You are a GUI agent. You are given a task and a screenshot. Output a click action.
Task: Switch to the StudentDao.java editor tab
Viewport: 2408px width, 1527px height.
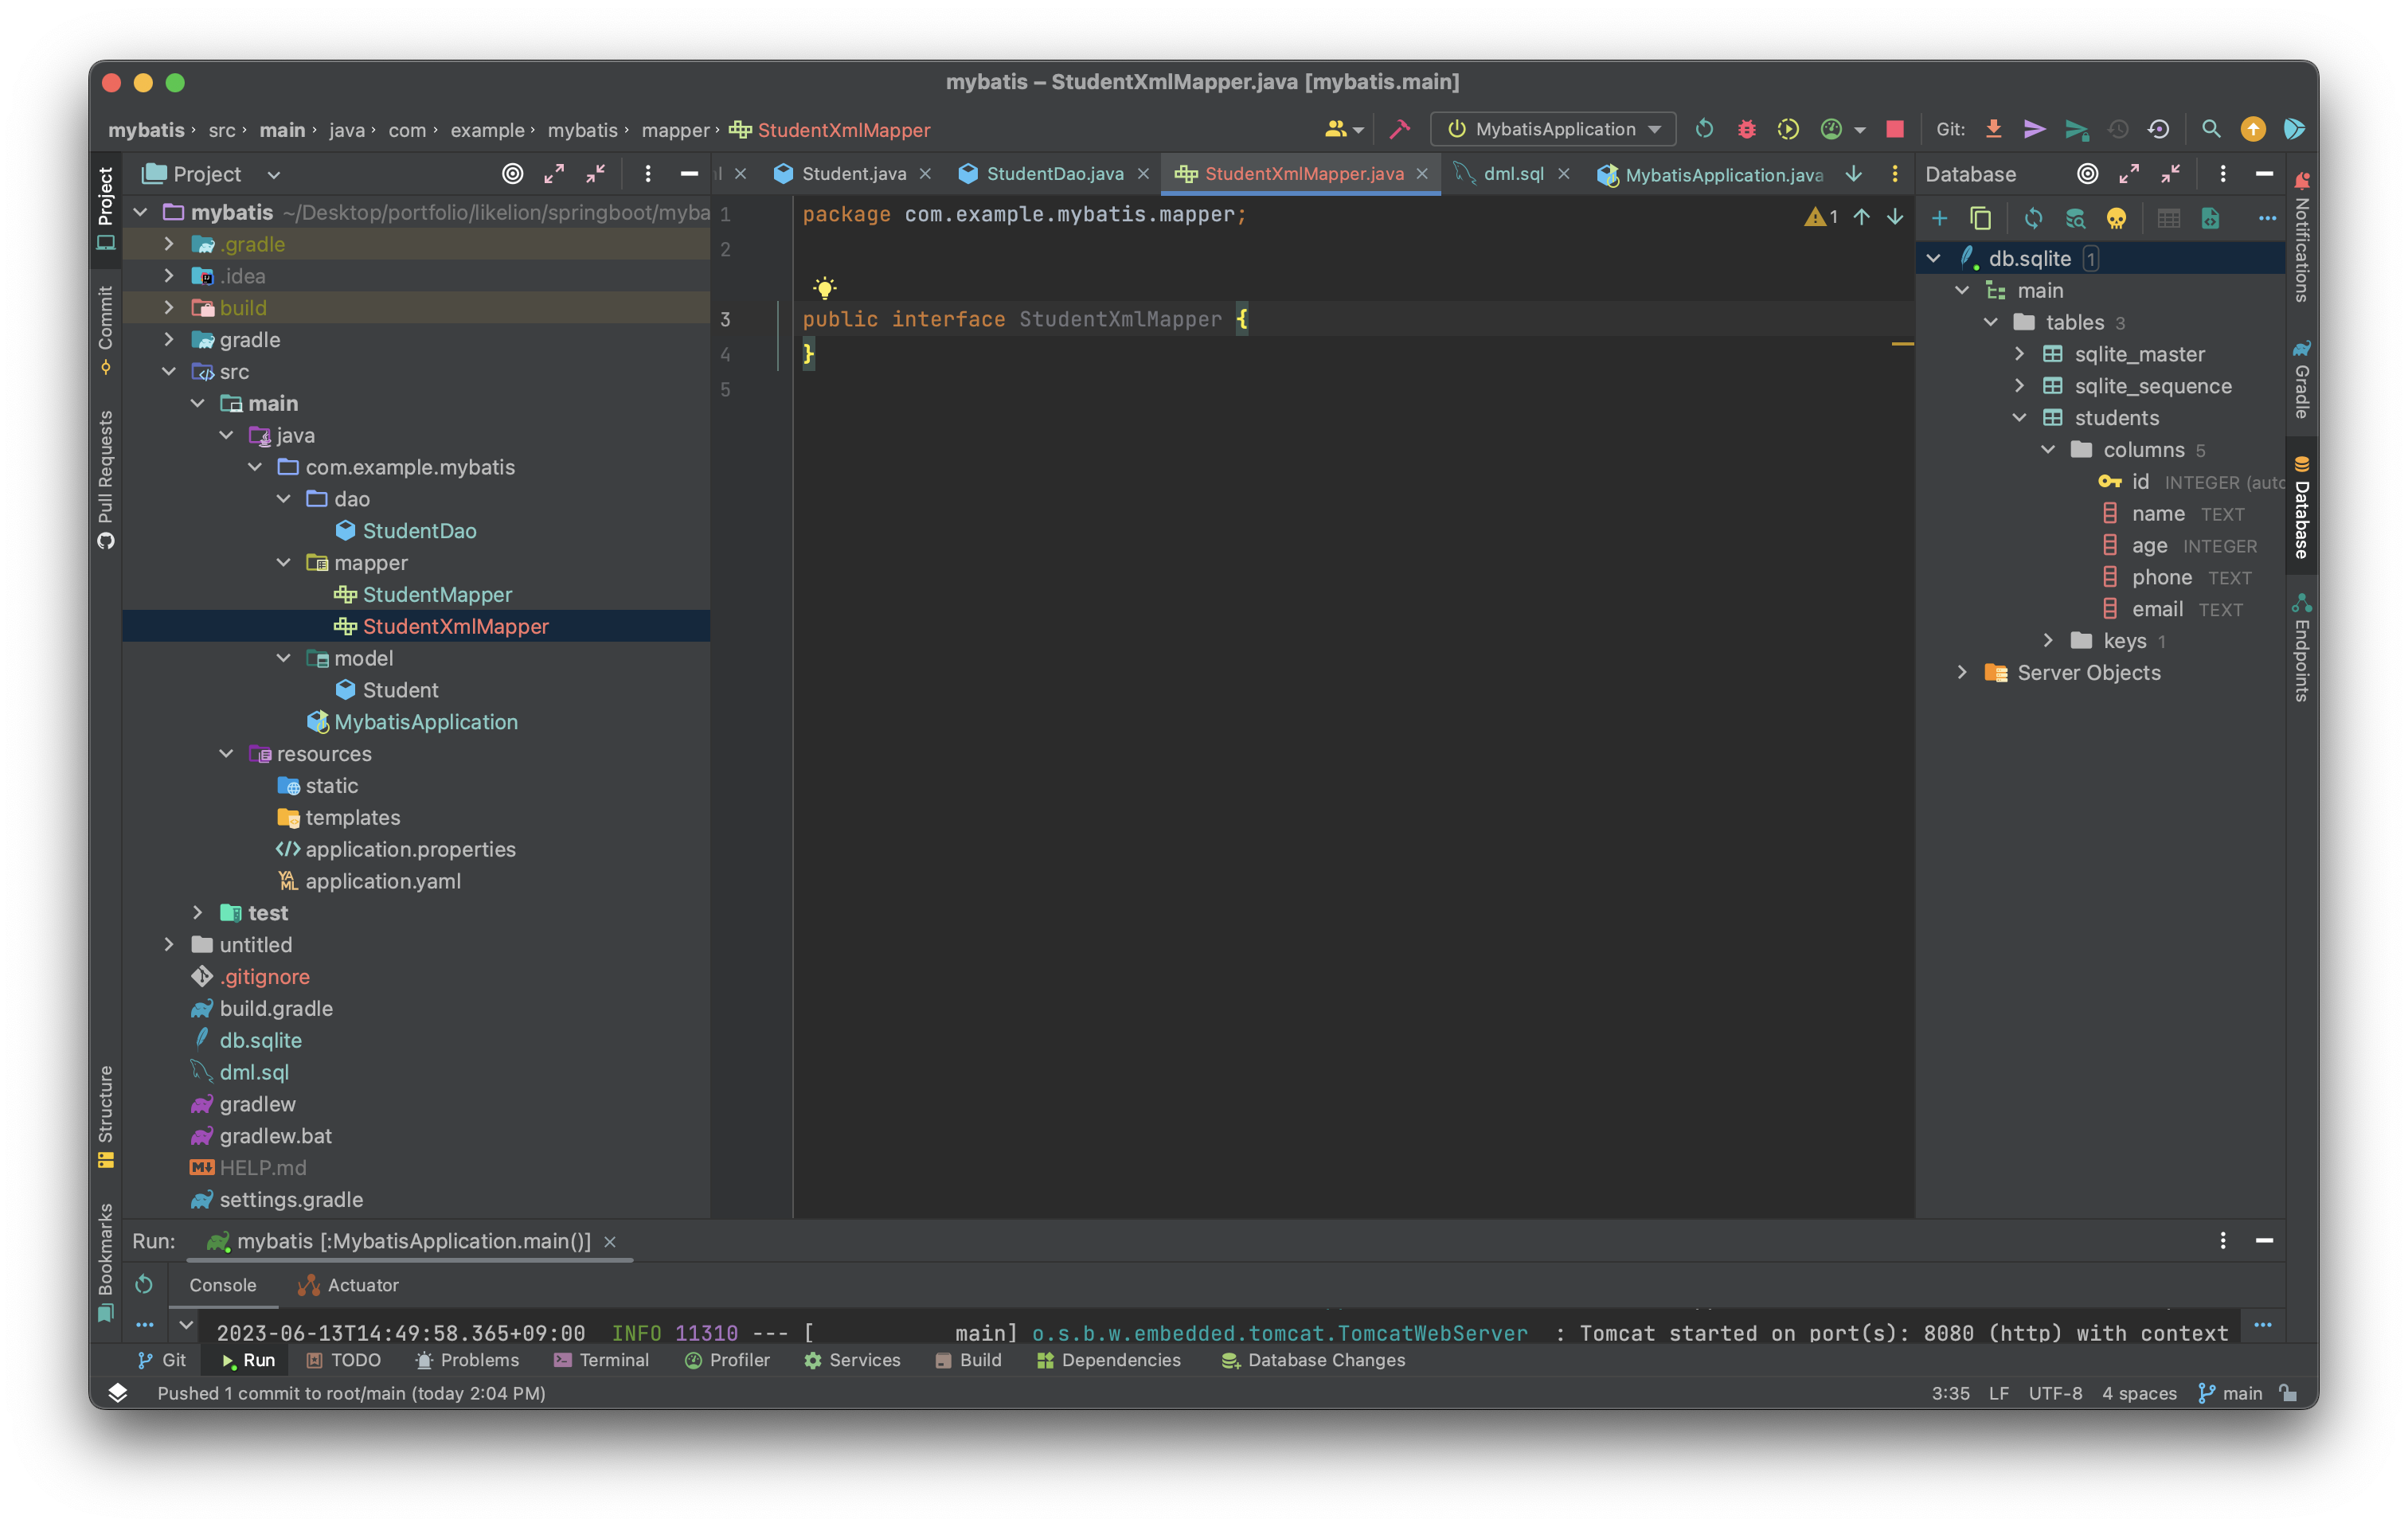[1054, 174]
